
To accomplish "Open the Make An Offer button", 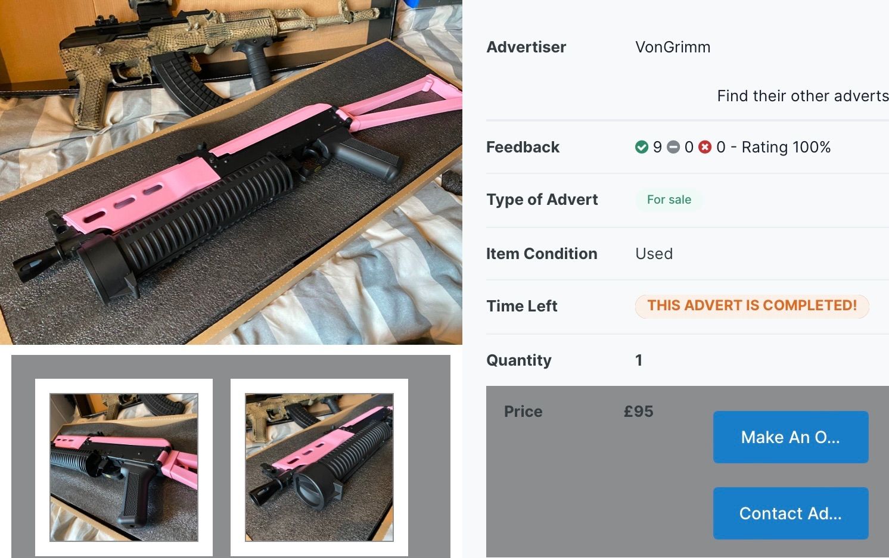I will click(791, 437).
